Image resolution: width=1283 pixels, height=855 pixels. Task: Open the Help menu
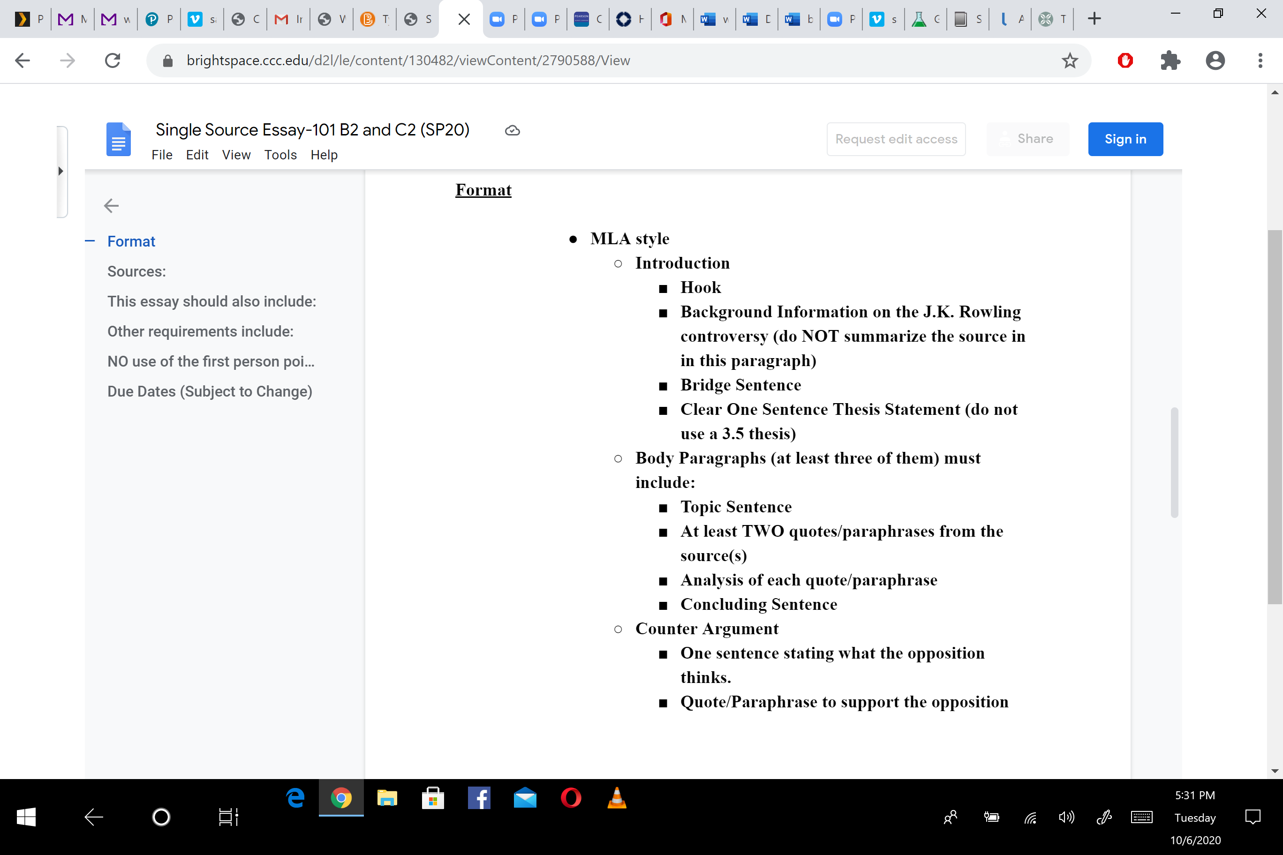coord(324,155)
